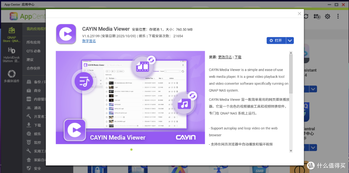Maximize the App Center window

pos(336,5)
